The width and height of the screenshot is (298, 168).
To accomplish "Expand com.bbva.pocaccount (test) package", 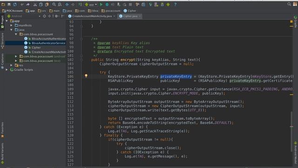I will 16,61.
